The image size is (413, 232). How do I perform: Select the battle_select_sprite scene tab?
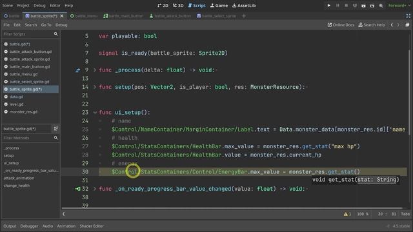[x=216, y=16]
